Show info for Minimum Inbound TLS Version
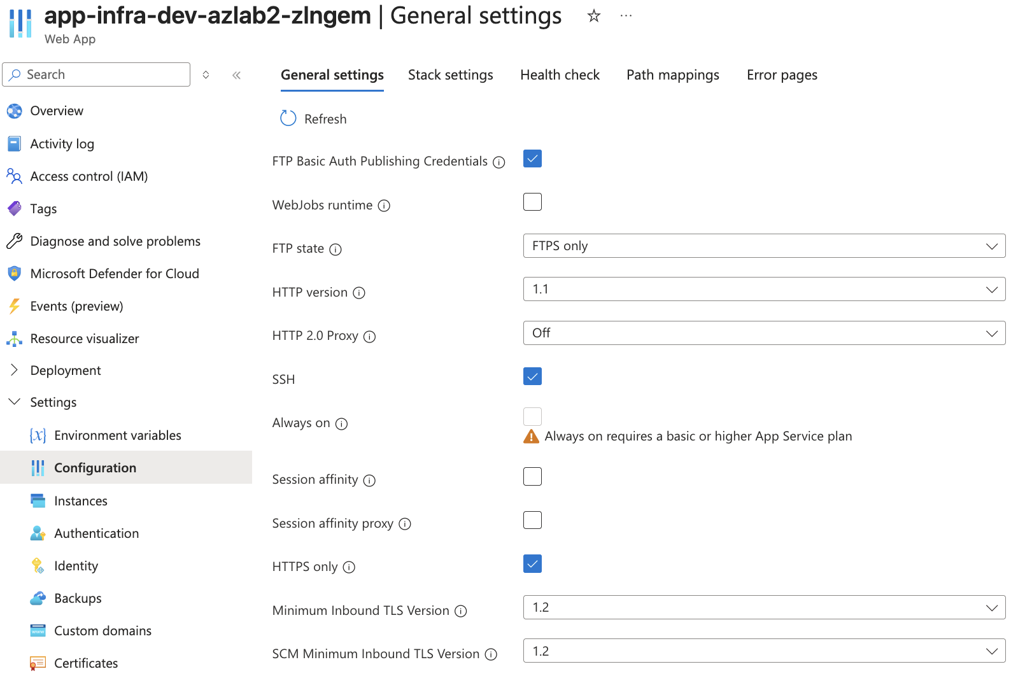 (x=461, y=611)
